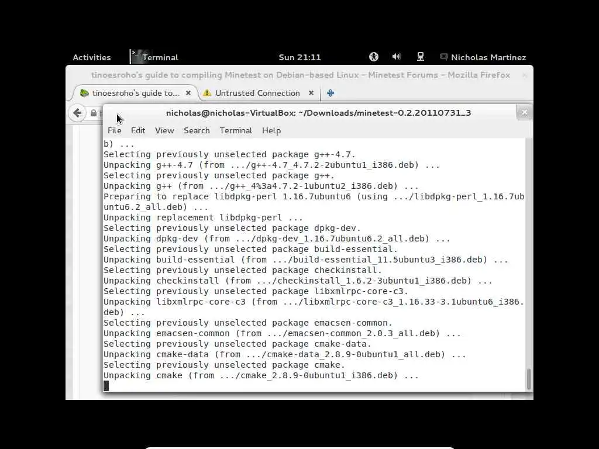Open the terminal View menu
Screen dimensions: 599x449
coord(164,130)
